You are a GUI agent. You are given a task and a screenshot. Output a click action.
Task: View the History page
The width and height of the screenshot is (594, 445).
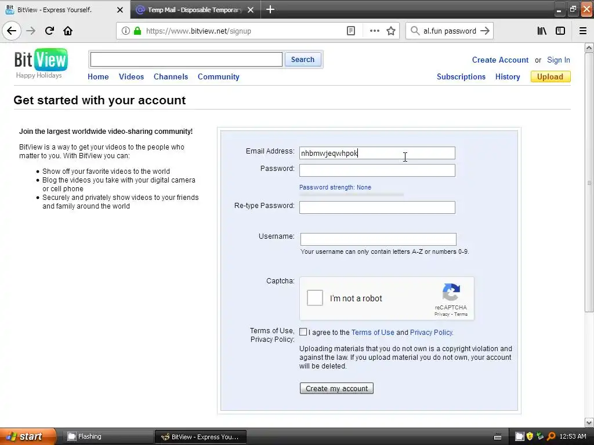click(x=508, y=76)
